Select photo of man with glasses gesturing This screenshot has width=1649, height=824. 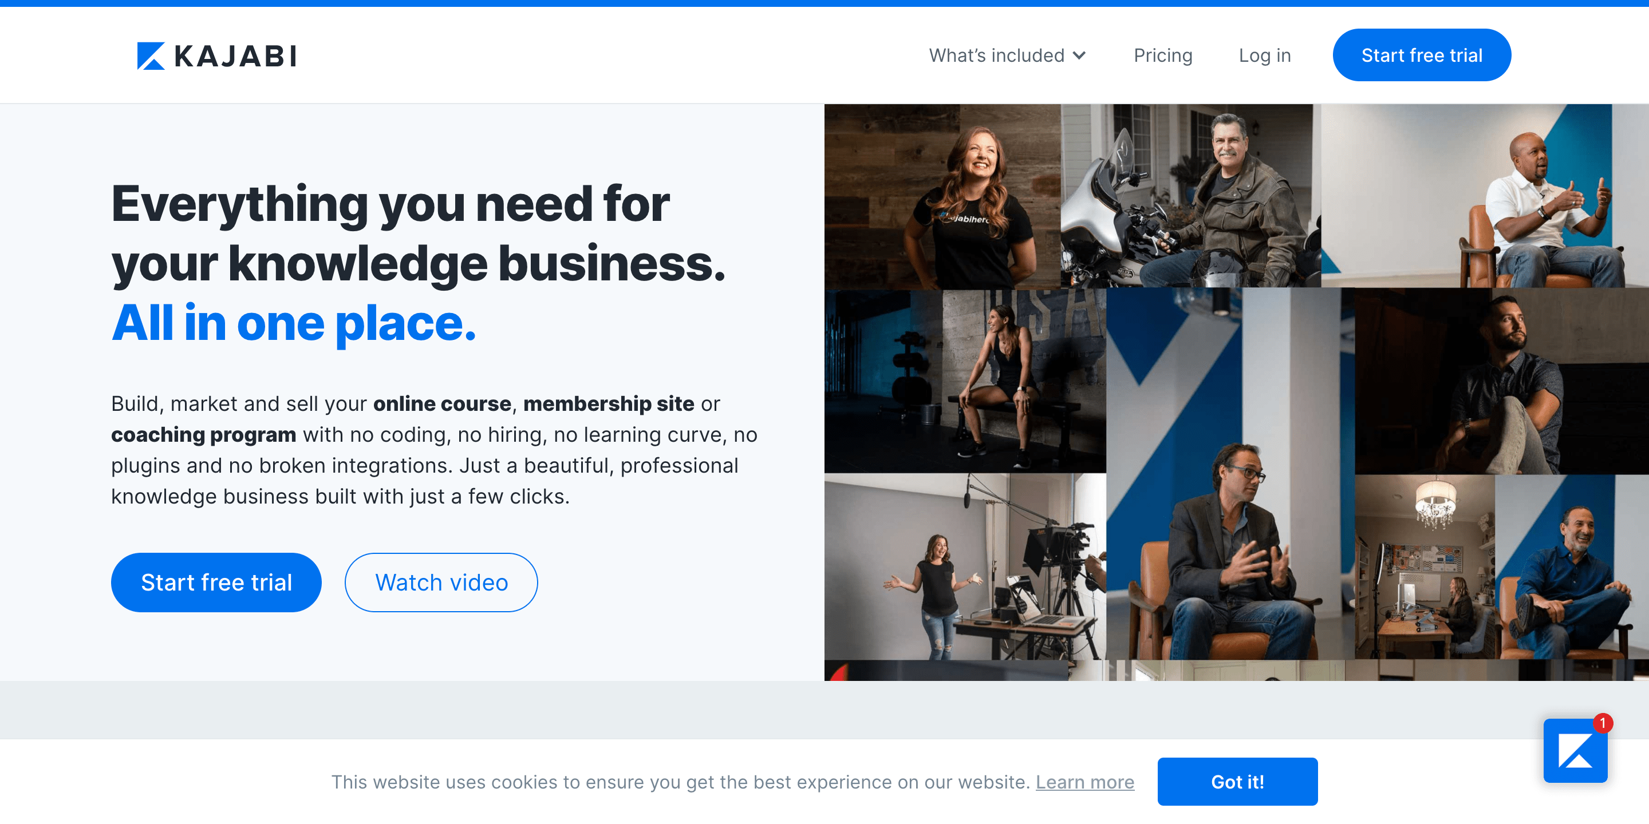pyautogui.click(x=1230, y=473)
